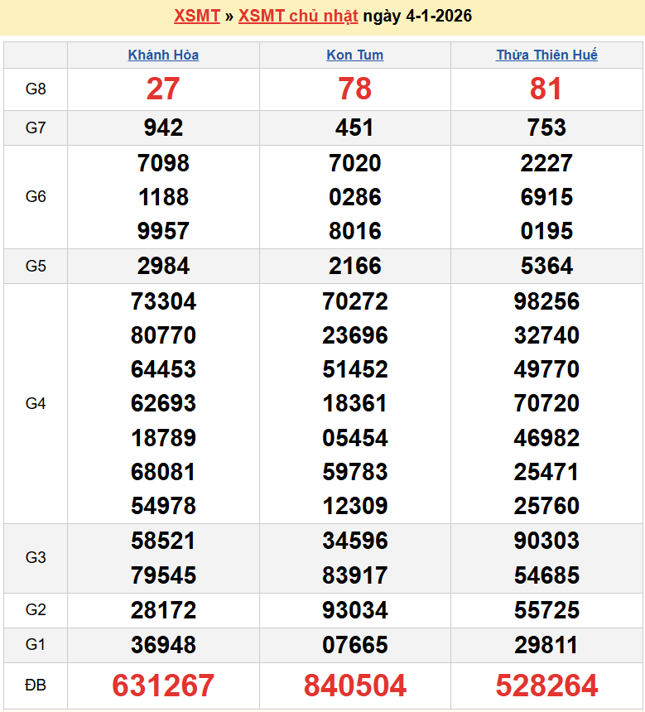Click the 'XSMT chủ nhật' link
This screenshot has height=712, width=645.
pyautogui.click(x=298, y=17)
